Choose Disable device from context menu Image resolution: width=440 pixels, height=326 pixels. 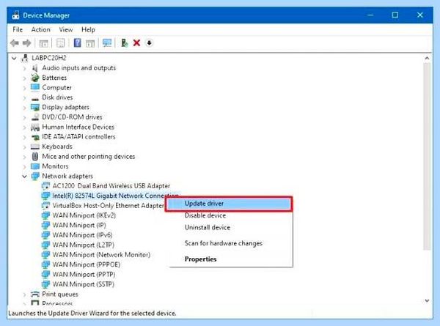(205, 215)
